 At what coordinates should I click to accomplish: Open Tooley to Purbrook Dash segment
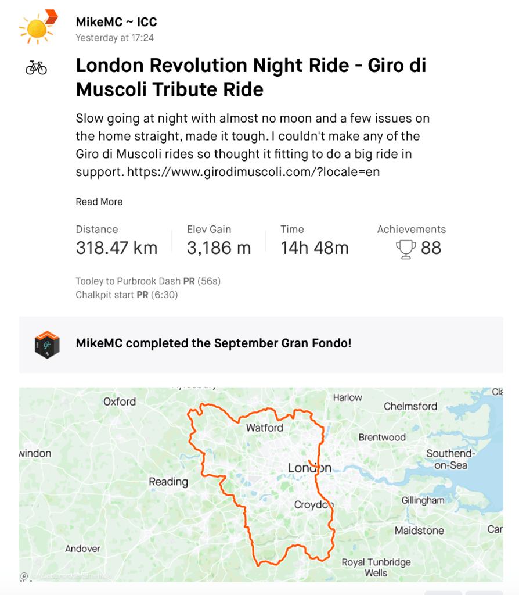click(128, 281)
